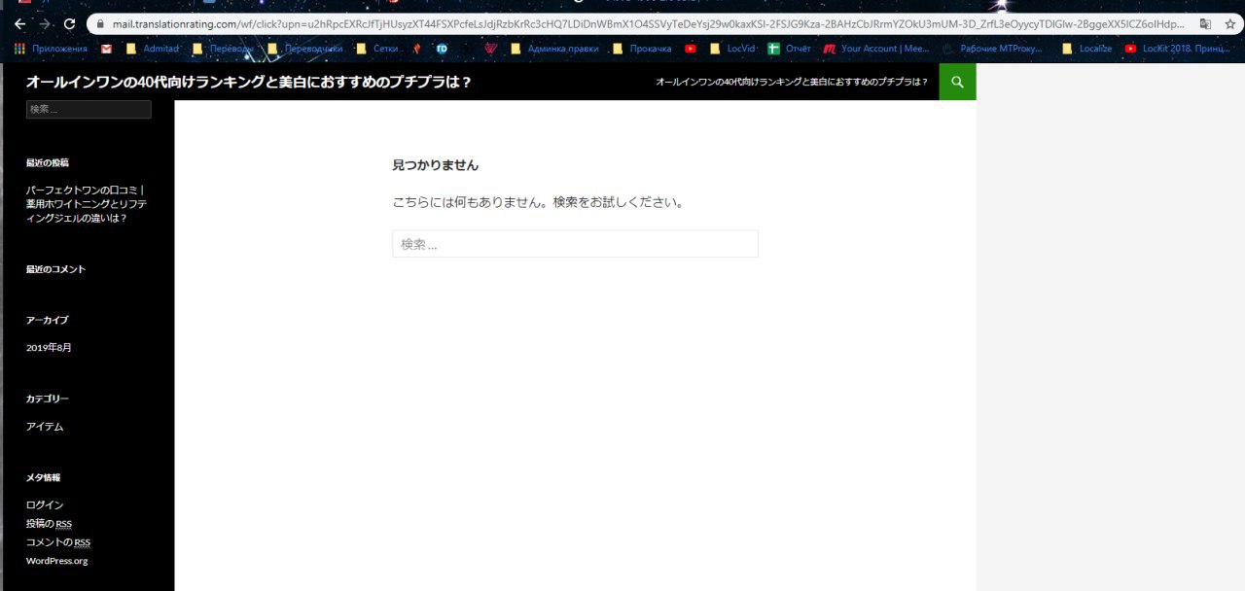Image resolution: width=1245 pixels, height=591 pixels.
Task: Open the 2019年8月 archive link
Action: click(x=49, y=348)
